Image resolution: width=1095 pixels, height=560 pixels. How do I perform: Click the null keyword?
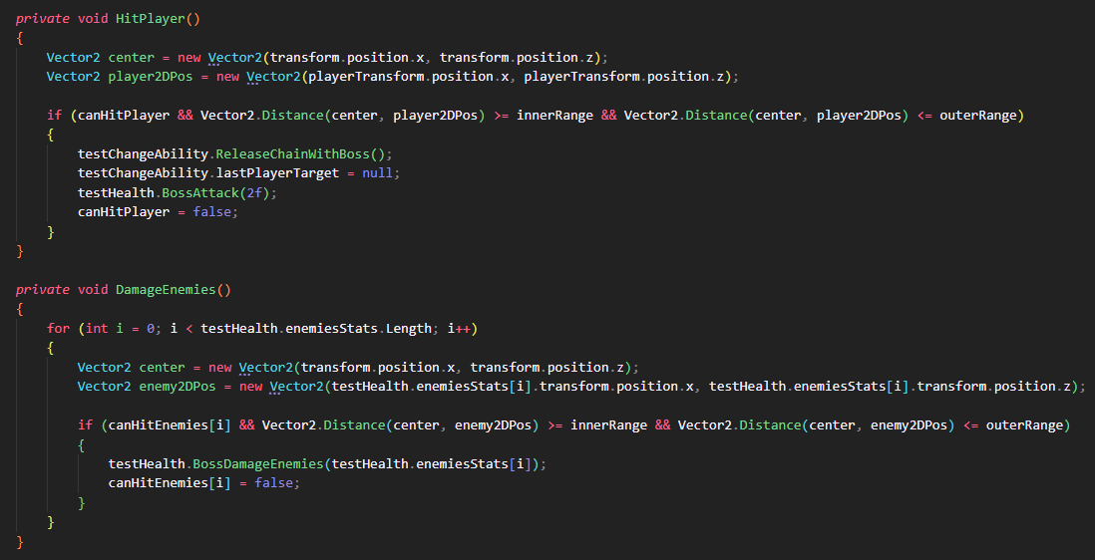click(x=378, y=172)
